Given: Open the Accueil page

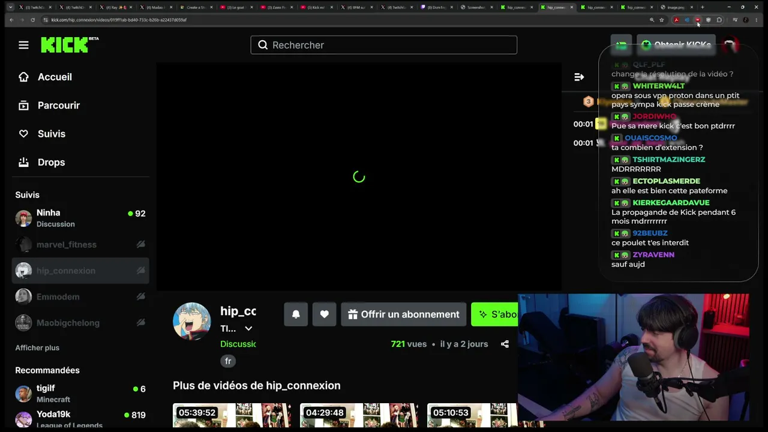Looking at the screenshot, I should pyautogui.click(x=55, y=77).
